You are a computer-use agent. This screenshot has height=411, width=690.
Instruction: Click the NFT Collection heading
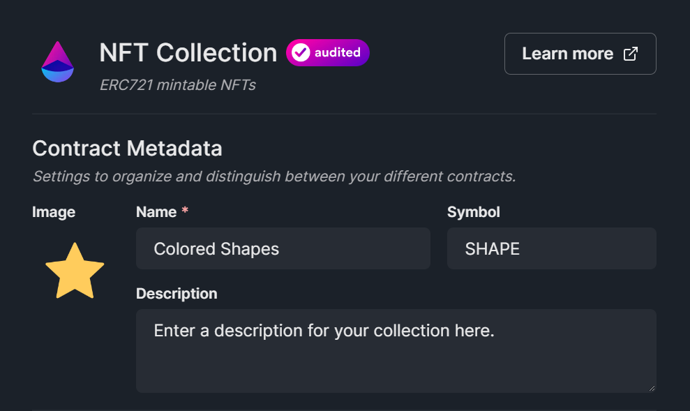188,52
